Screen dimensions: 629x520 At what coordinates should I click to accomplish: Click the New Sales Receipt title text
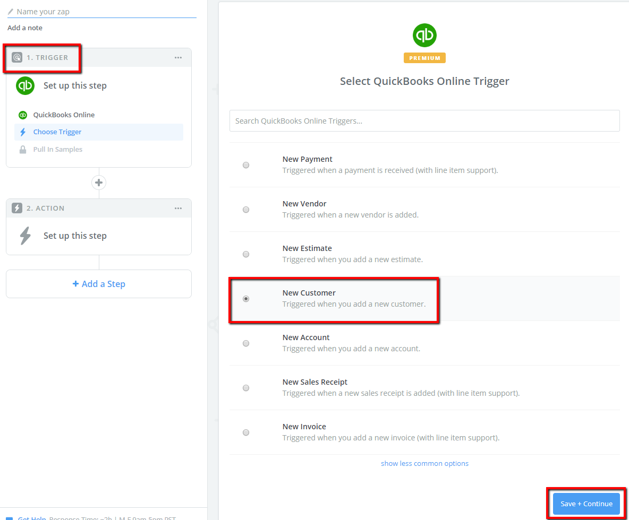(315, 382)
